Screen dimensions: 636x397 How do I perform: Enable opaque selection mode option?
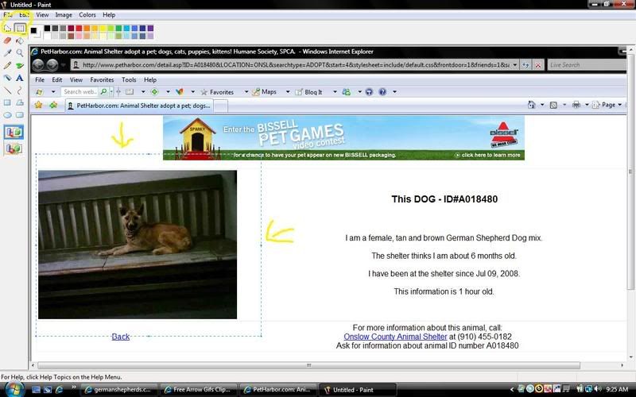tap(14, 133)
